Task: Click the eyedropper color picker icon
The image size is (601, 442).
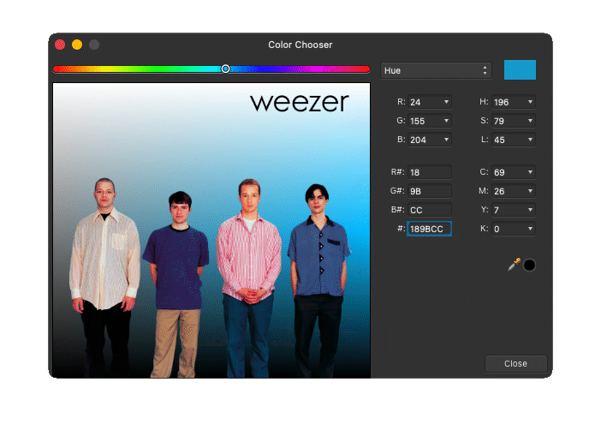Action: tap(515, 265)
